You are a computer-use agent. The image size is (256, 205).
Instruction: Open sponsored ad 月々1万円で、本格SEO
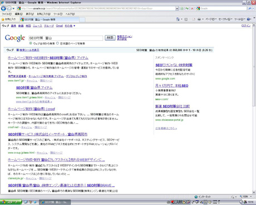coord(172,86)
